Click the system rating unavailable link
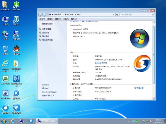The height and width of the screenshot is (124, 166). (100, 63)
